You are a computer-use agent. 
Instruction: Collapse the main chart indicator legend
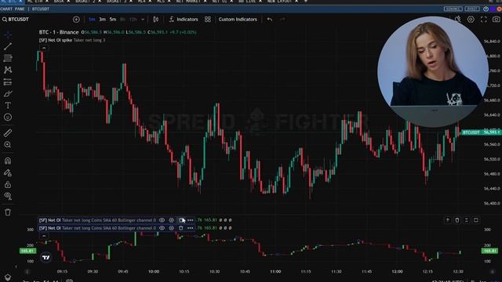[x=44, y=48]
